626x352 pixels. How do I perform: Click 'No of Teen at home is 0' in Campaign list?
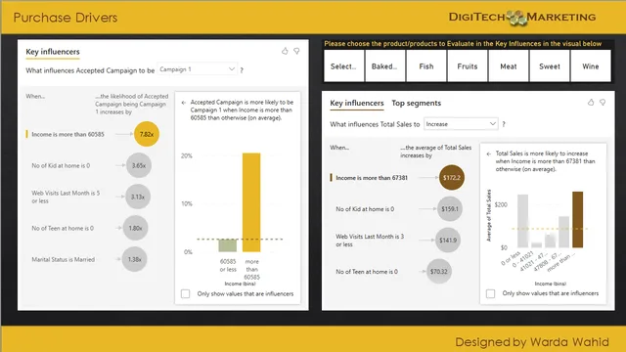coord(63,228)
